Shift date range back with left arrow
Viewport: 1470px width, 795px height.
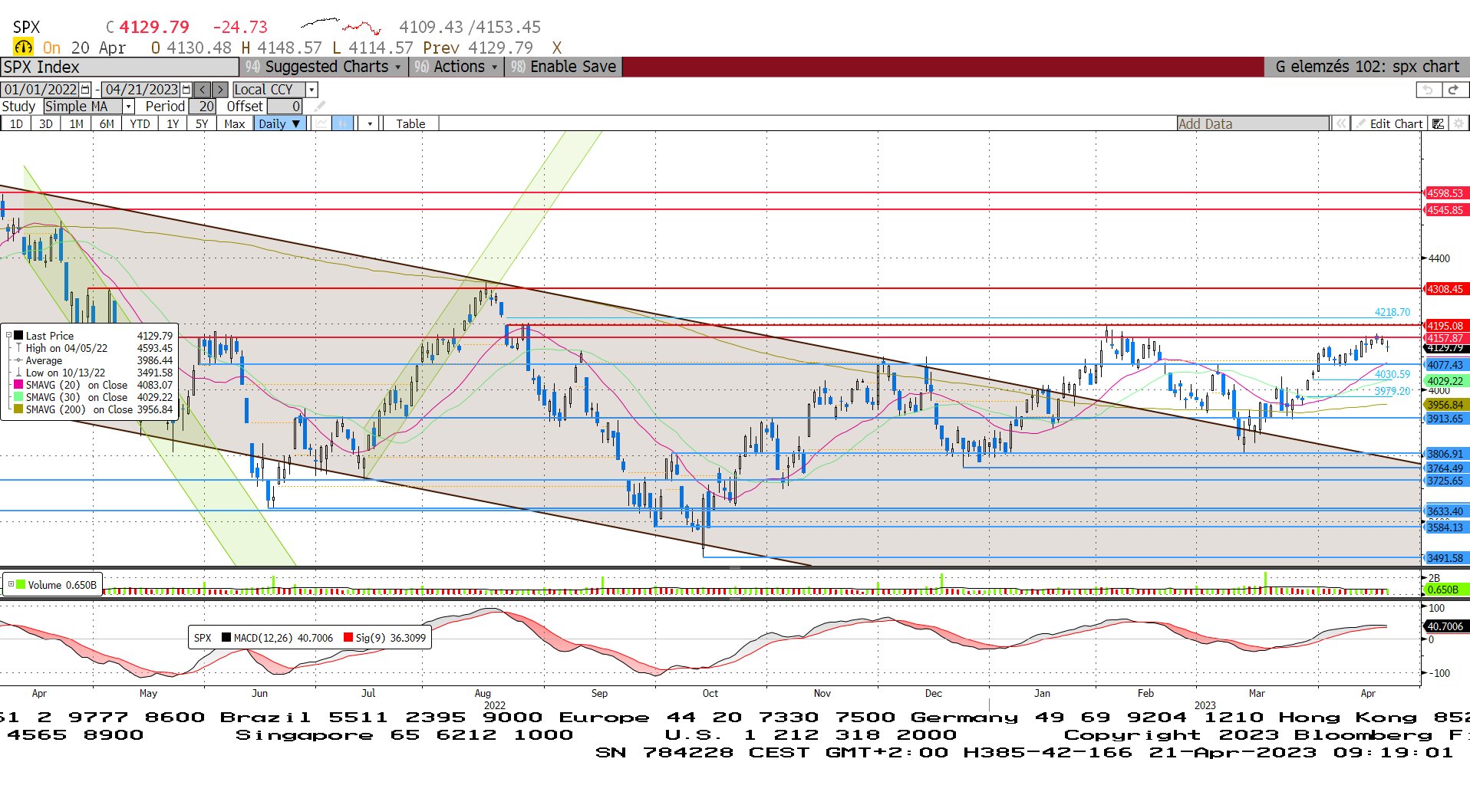[203, 90]
